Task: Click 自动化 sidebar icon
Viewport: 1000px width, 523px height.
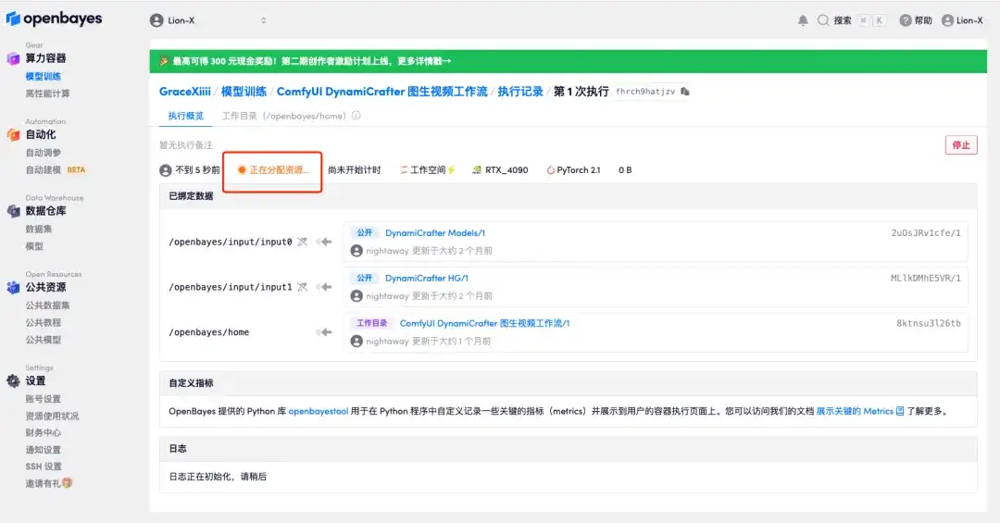Action: 13,134
